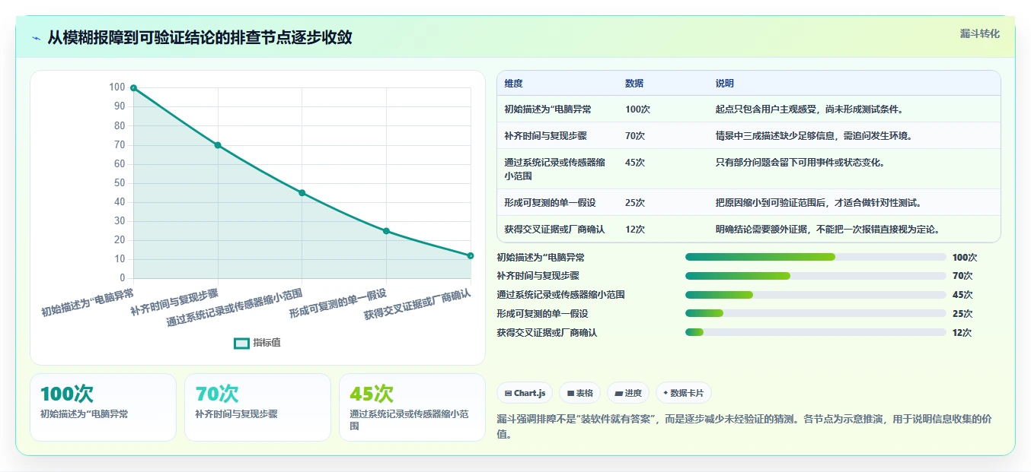
Task: Select the 数据卡片 chip
Action: [684, 393]
